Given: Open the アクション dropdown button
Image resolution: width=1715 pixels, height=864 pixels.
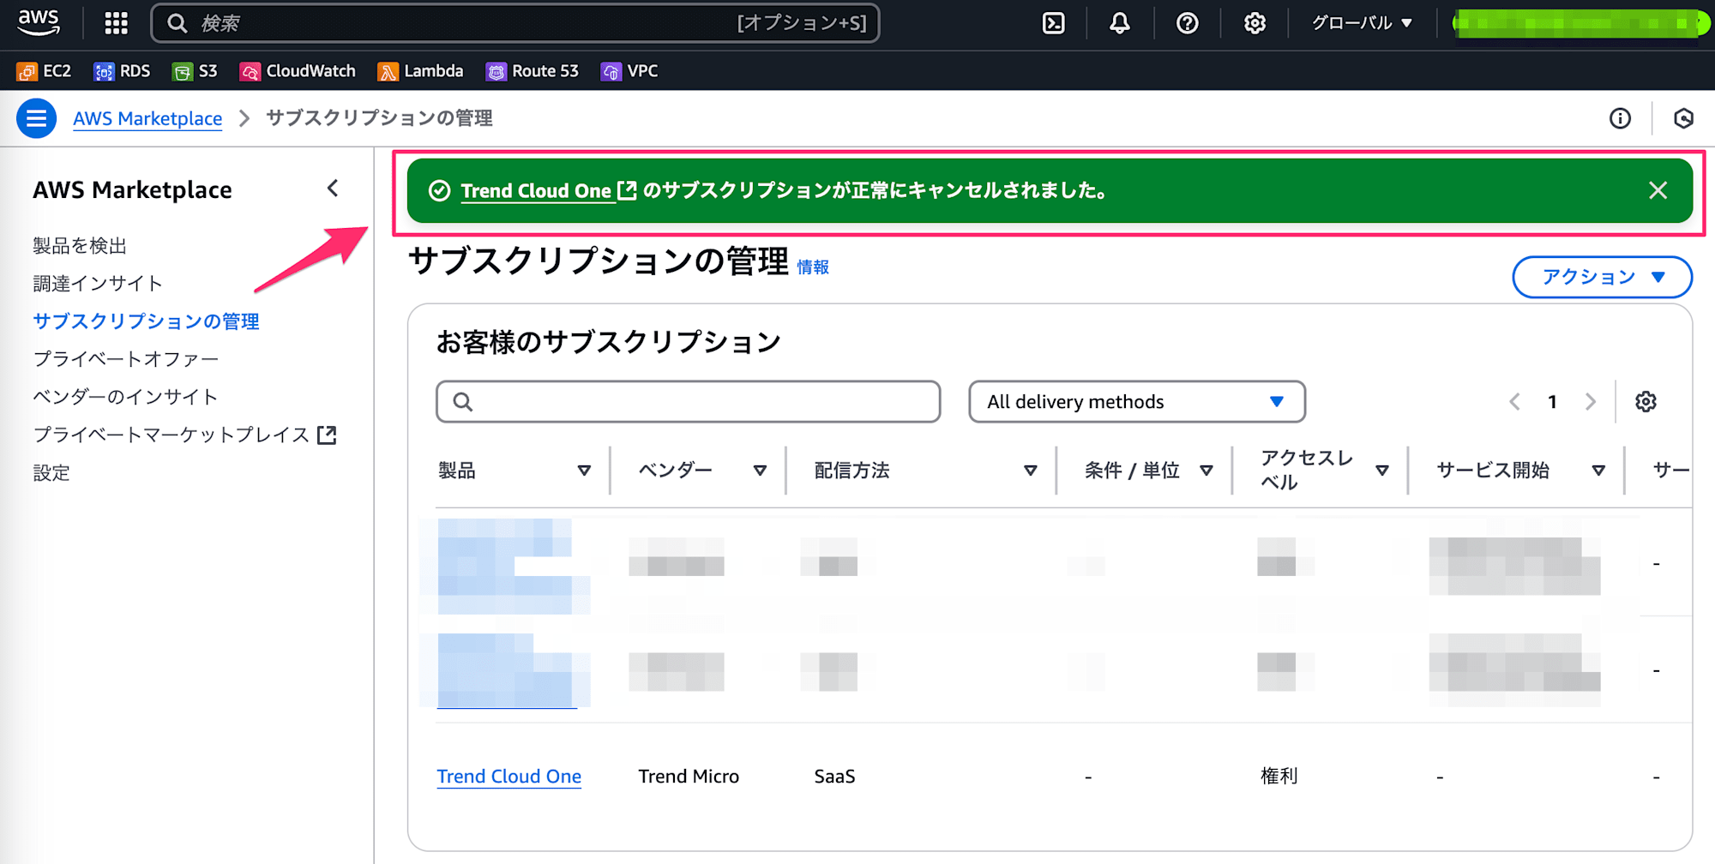Looking at the screenshot, I should (x=1602, y=277).
